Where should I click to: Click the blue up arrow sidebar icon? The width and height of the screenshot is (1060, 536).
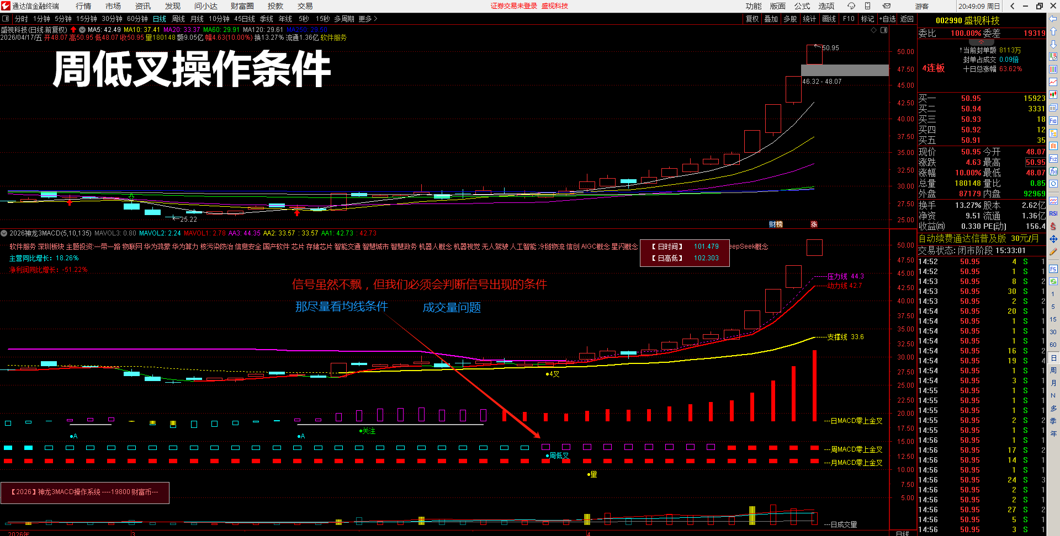(1053, 31)
